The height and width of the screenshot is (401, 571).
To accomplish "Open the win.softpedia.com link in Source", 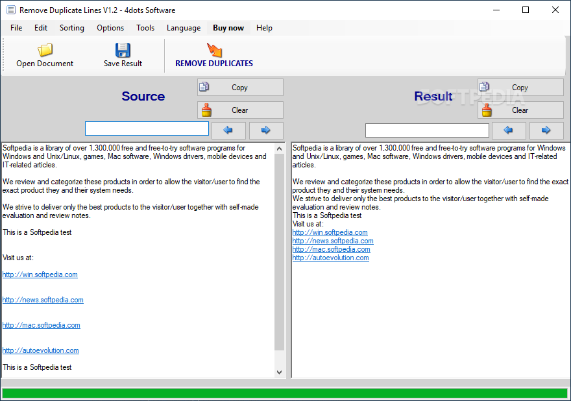I will tap(40, 274).
